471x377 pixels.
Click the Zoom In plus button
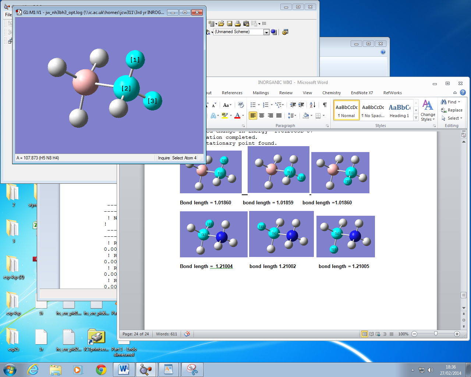point(457,334)
